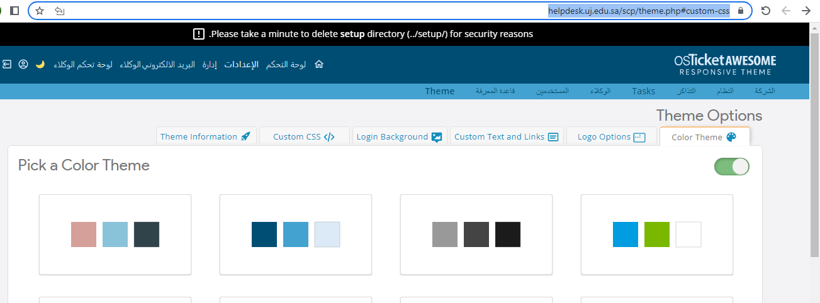
Task: Switch to the Login Background tab
Action: click(400, 137)
